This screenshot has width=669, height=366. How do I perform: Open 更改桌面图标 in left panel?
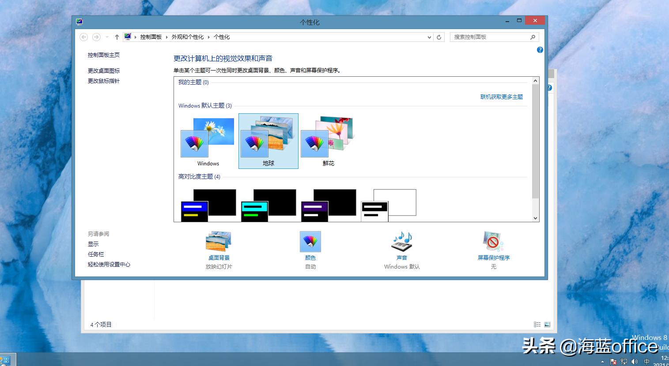point(104,71)
